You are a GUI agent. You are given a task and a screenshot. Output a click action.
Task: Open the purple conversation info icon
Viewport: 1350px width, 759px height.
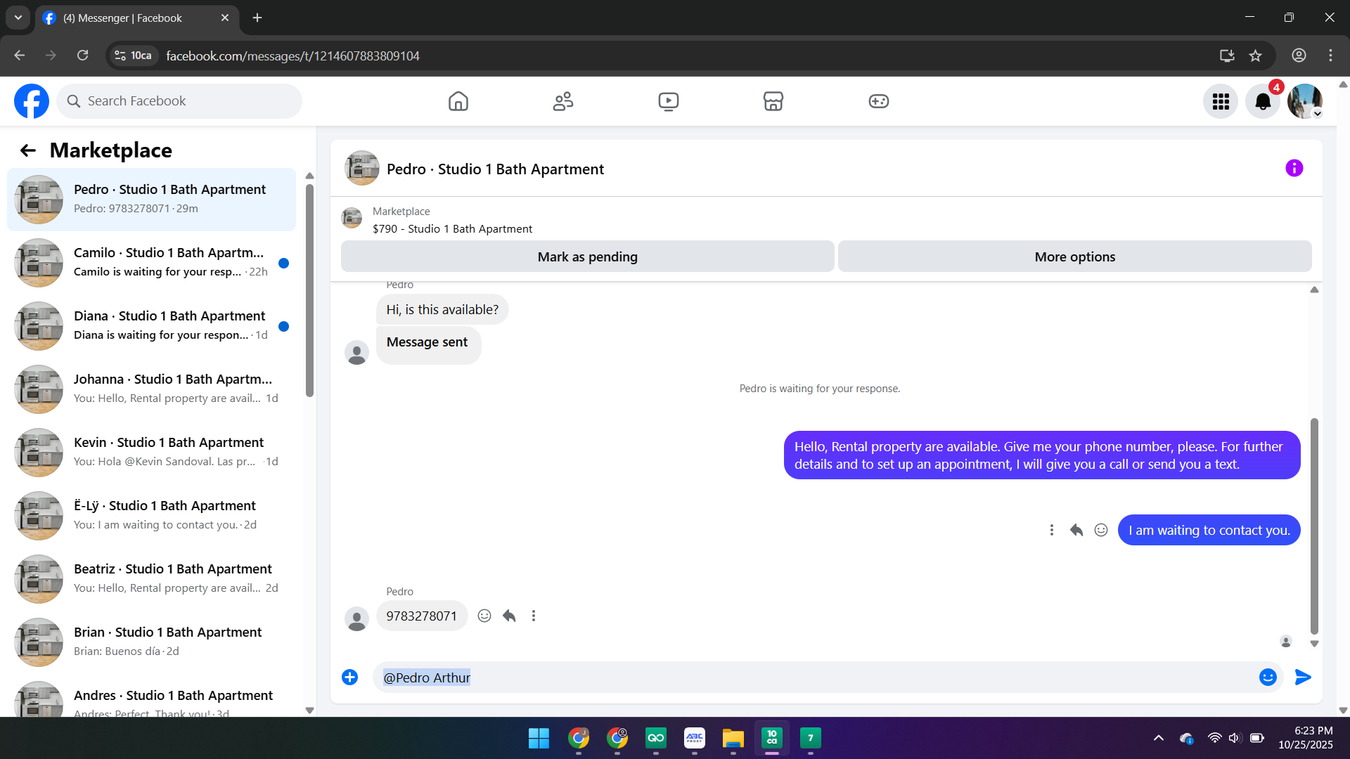(x=1294, y=168)
